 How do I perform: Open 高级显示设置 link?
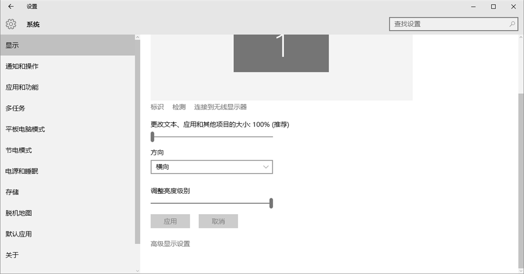pos(170,244)
